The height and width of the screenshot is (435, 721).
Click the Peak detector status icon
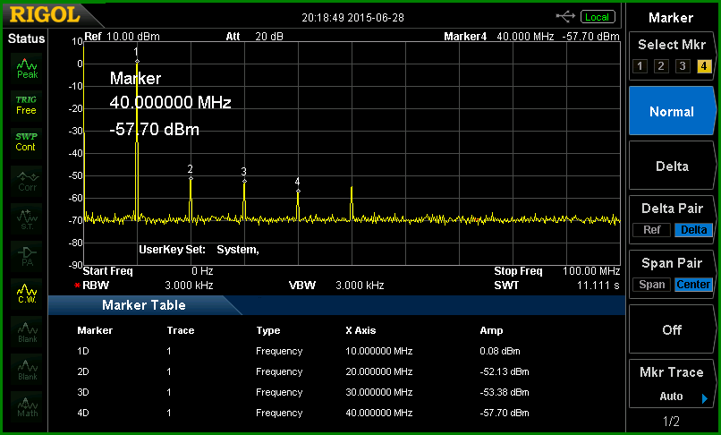[27, 68]
